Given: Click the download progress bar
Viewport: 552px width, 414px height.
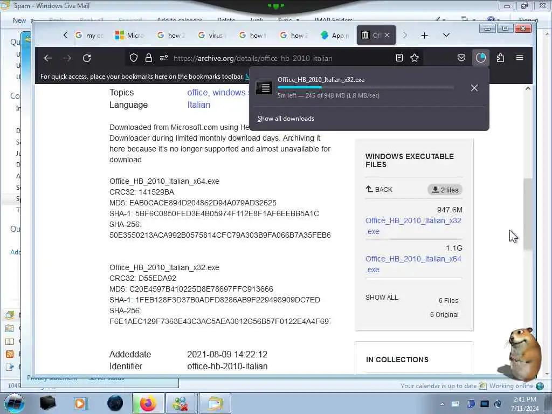Looking at the screenshot, I should (x=365, y=87).
